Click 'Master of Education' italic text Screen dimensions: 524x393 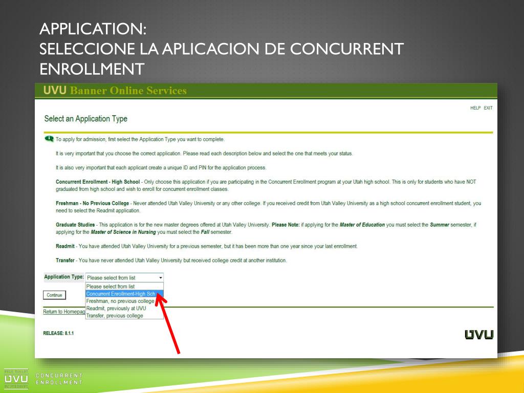pyautogui.click(x=362, y=225)
